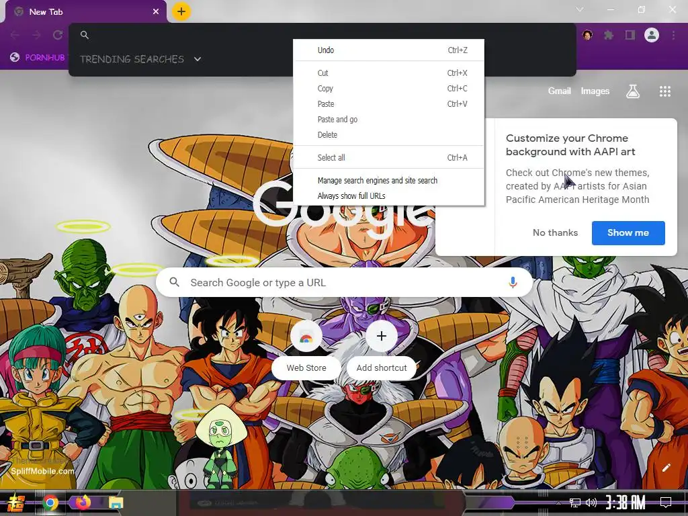This screenshot has height=516, width=688.
Task: Select Paste and go menu entry
Action: 389,120
